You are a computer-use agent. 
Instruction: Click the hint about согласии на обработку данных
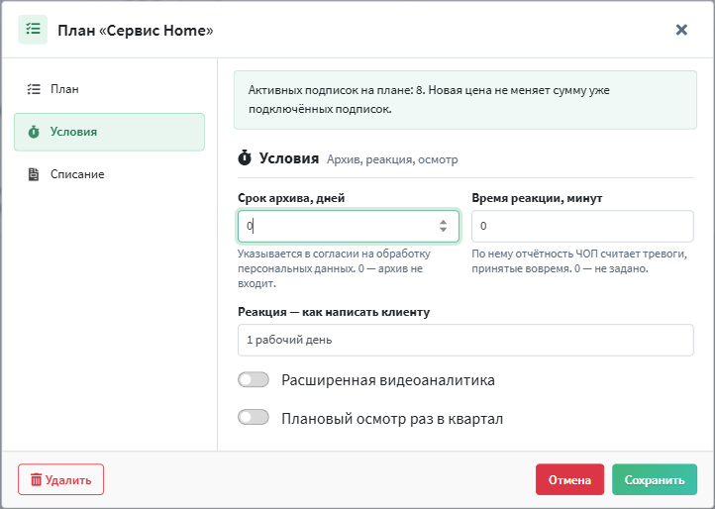click(x=335, y=268)
